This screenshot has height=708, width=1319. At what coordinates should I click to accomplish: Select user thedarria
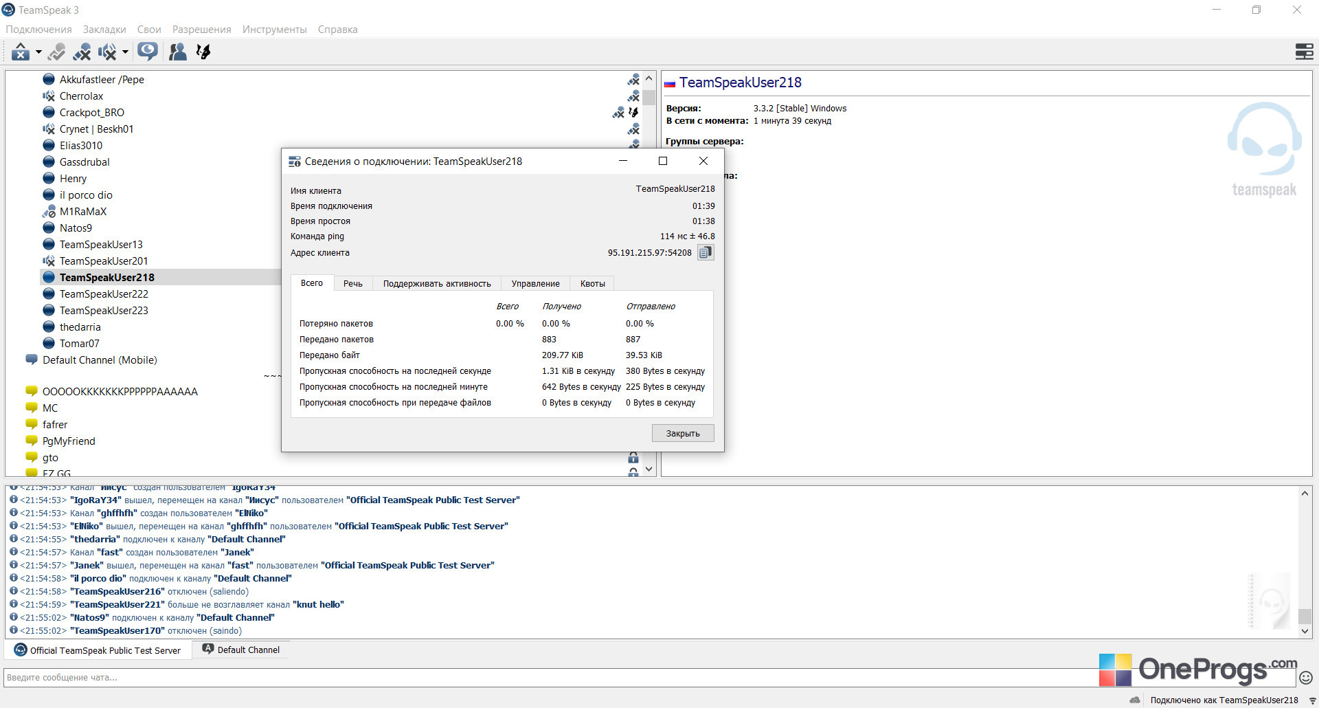pyautogui.click(x=80, y=327)
